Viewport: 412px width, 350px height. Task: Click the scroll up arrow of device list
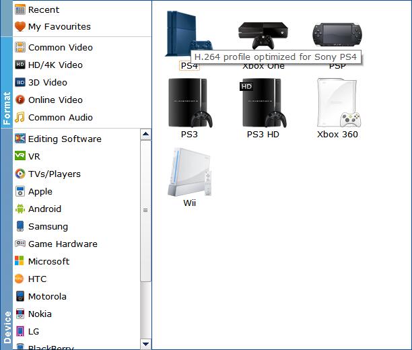(145, 134)
